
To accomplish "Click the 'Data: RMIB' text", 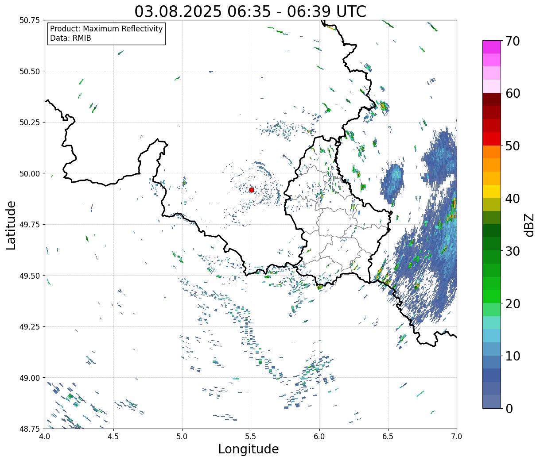I will 70,38.
